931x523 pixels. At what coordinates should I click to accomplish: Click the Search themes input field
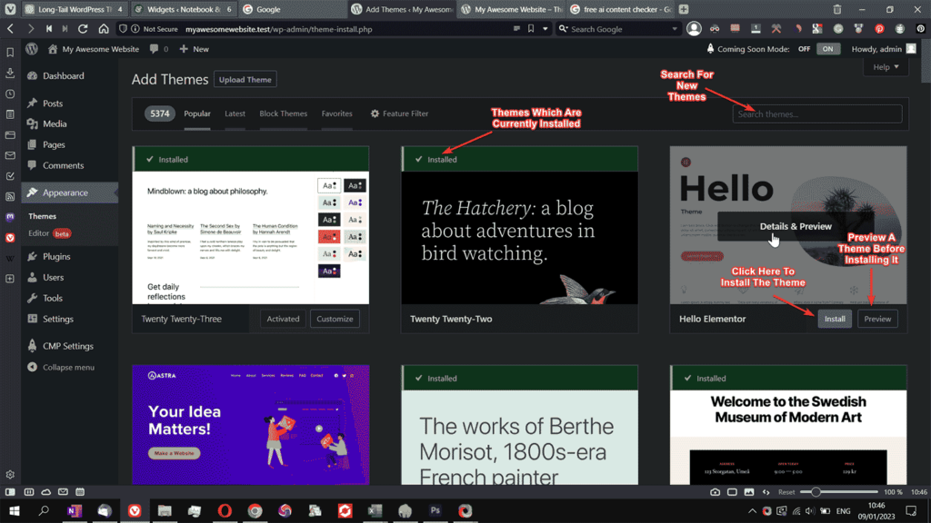817,113
